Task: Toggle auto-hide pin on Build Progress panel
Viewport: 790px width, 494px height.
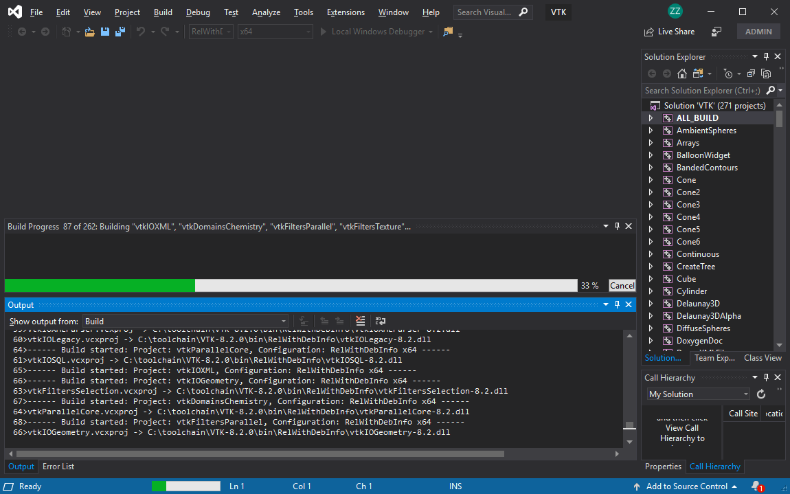Action: (x=617, y=226)
